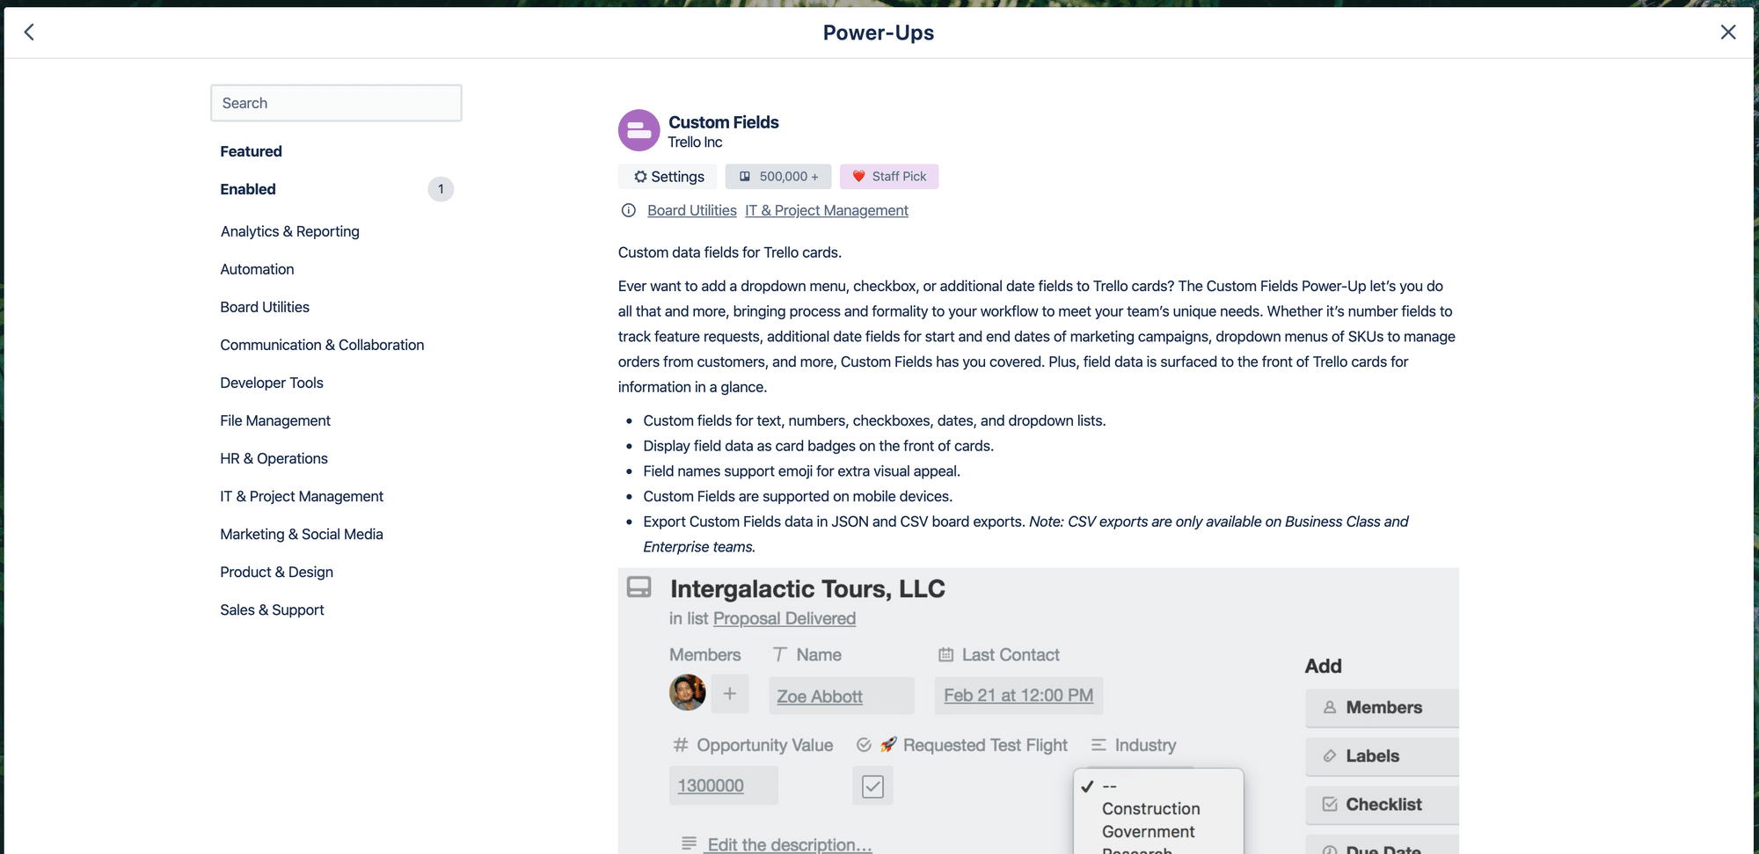Click the description lines icon
Screen dimensions: 1759x854
(x=689, y=843)
